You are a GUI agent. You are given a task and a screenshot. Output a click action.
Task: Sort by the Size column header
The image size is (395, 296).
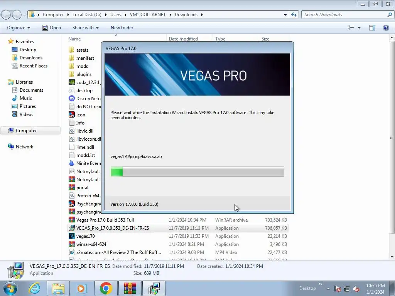tap(265, 39)
